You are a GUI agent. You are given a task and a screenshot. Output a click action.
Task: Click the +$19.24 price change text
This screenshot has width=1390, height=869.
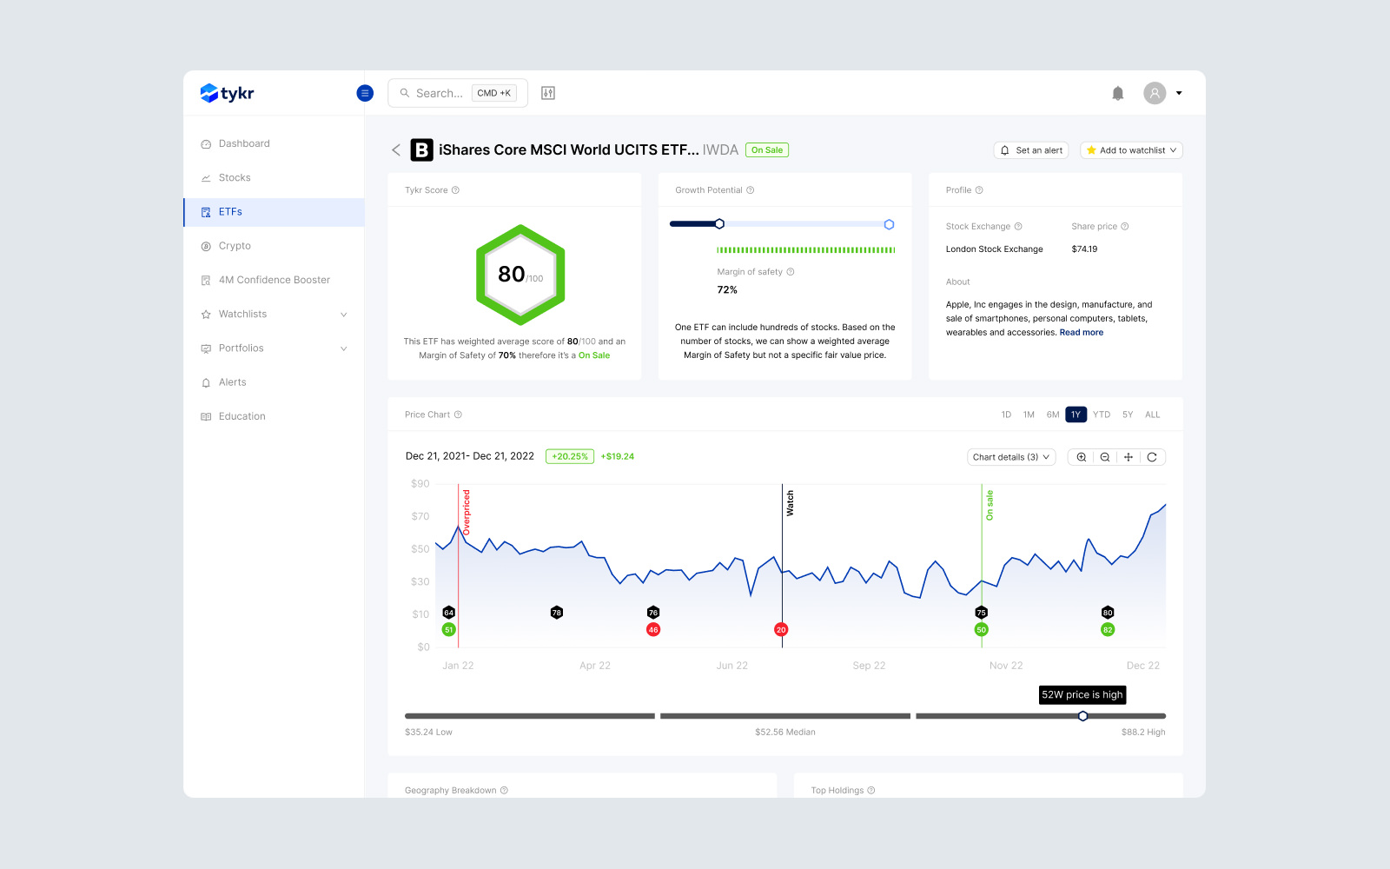618,456
